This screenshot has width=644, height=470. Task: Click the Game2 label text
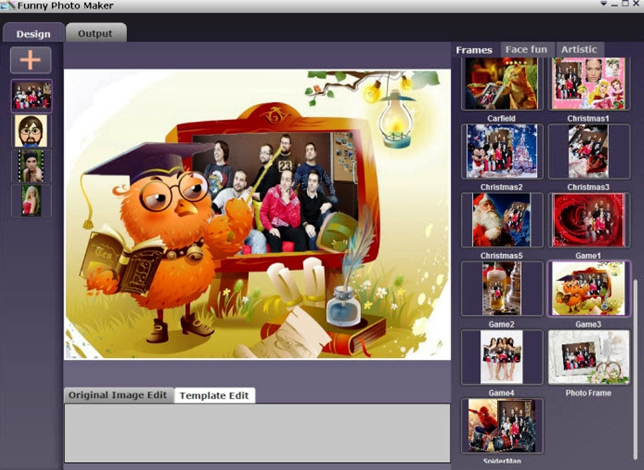point(501,324)
